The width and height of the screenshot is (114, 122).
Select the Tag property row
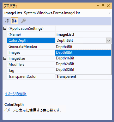pos(31,70)
